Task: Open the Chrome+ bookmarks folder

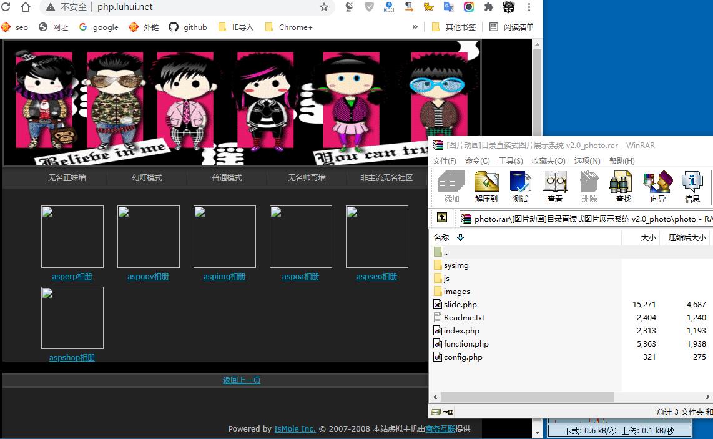Action: (x=288, y=27)
